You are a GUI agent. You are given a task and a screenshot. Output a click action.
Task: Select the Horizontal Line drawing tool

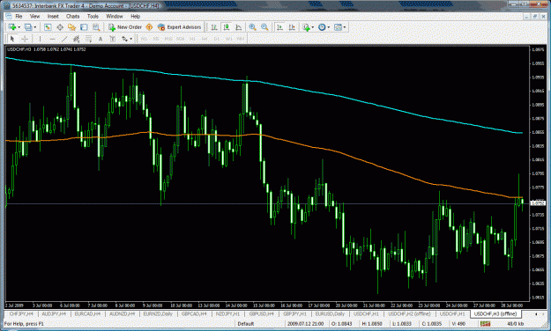[52, 39]
